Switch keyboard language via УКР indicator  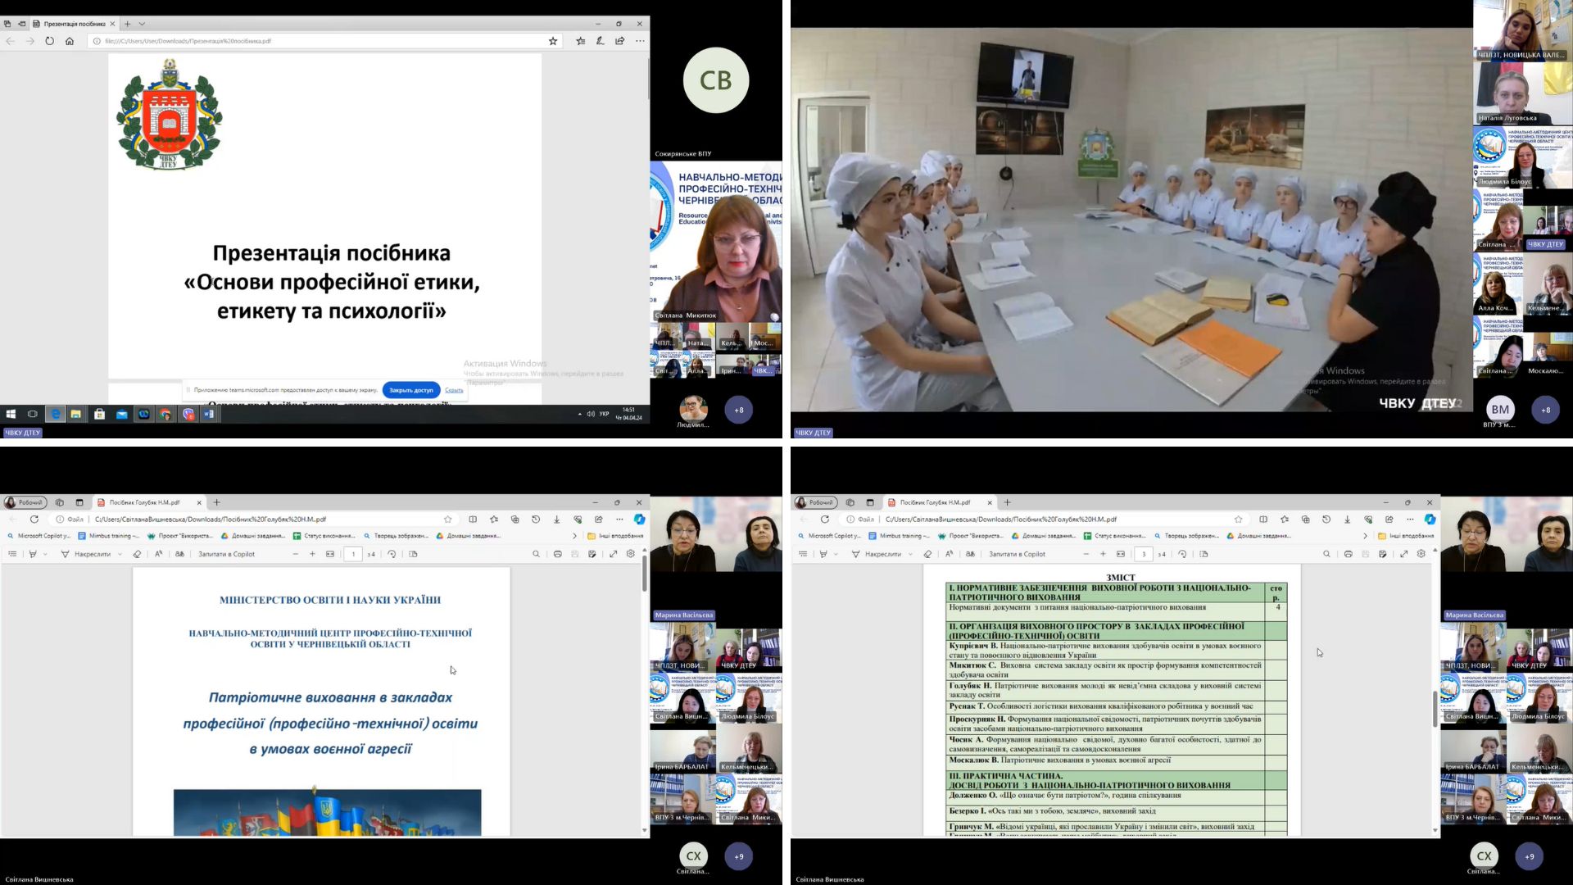pos(605,414)
